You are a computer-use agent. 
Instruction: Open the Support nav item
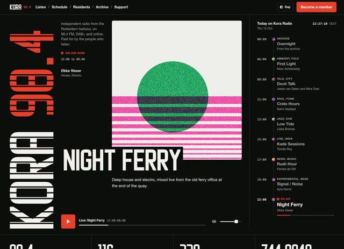pos(121,7)
